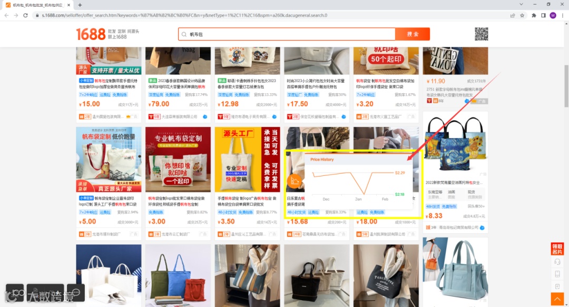Click the page vertical scrollbar
The image size is (569, 307).
pyautogui.click(x=566, y=86)
